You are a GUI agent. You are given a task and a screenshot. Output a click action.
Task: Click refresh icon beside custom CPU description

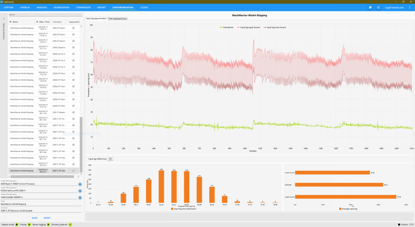tap(80, 184)
